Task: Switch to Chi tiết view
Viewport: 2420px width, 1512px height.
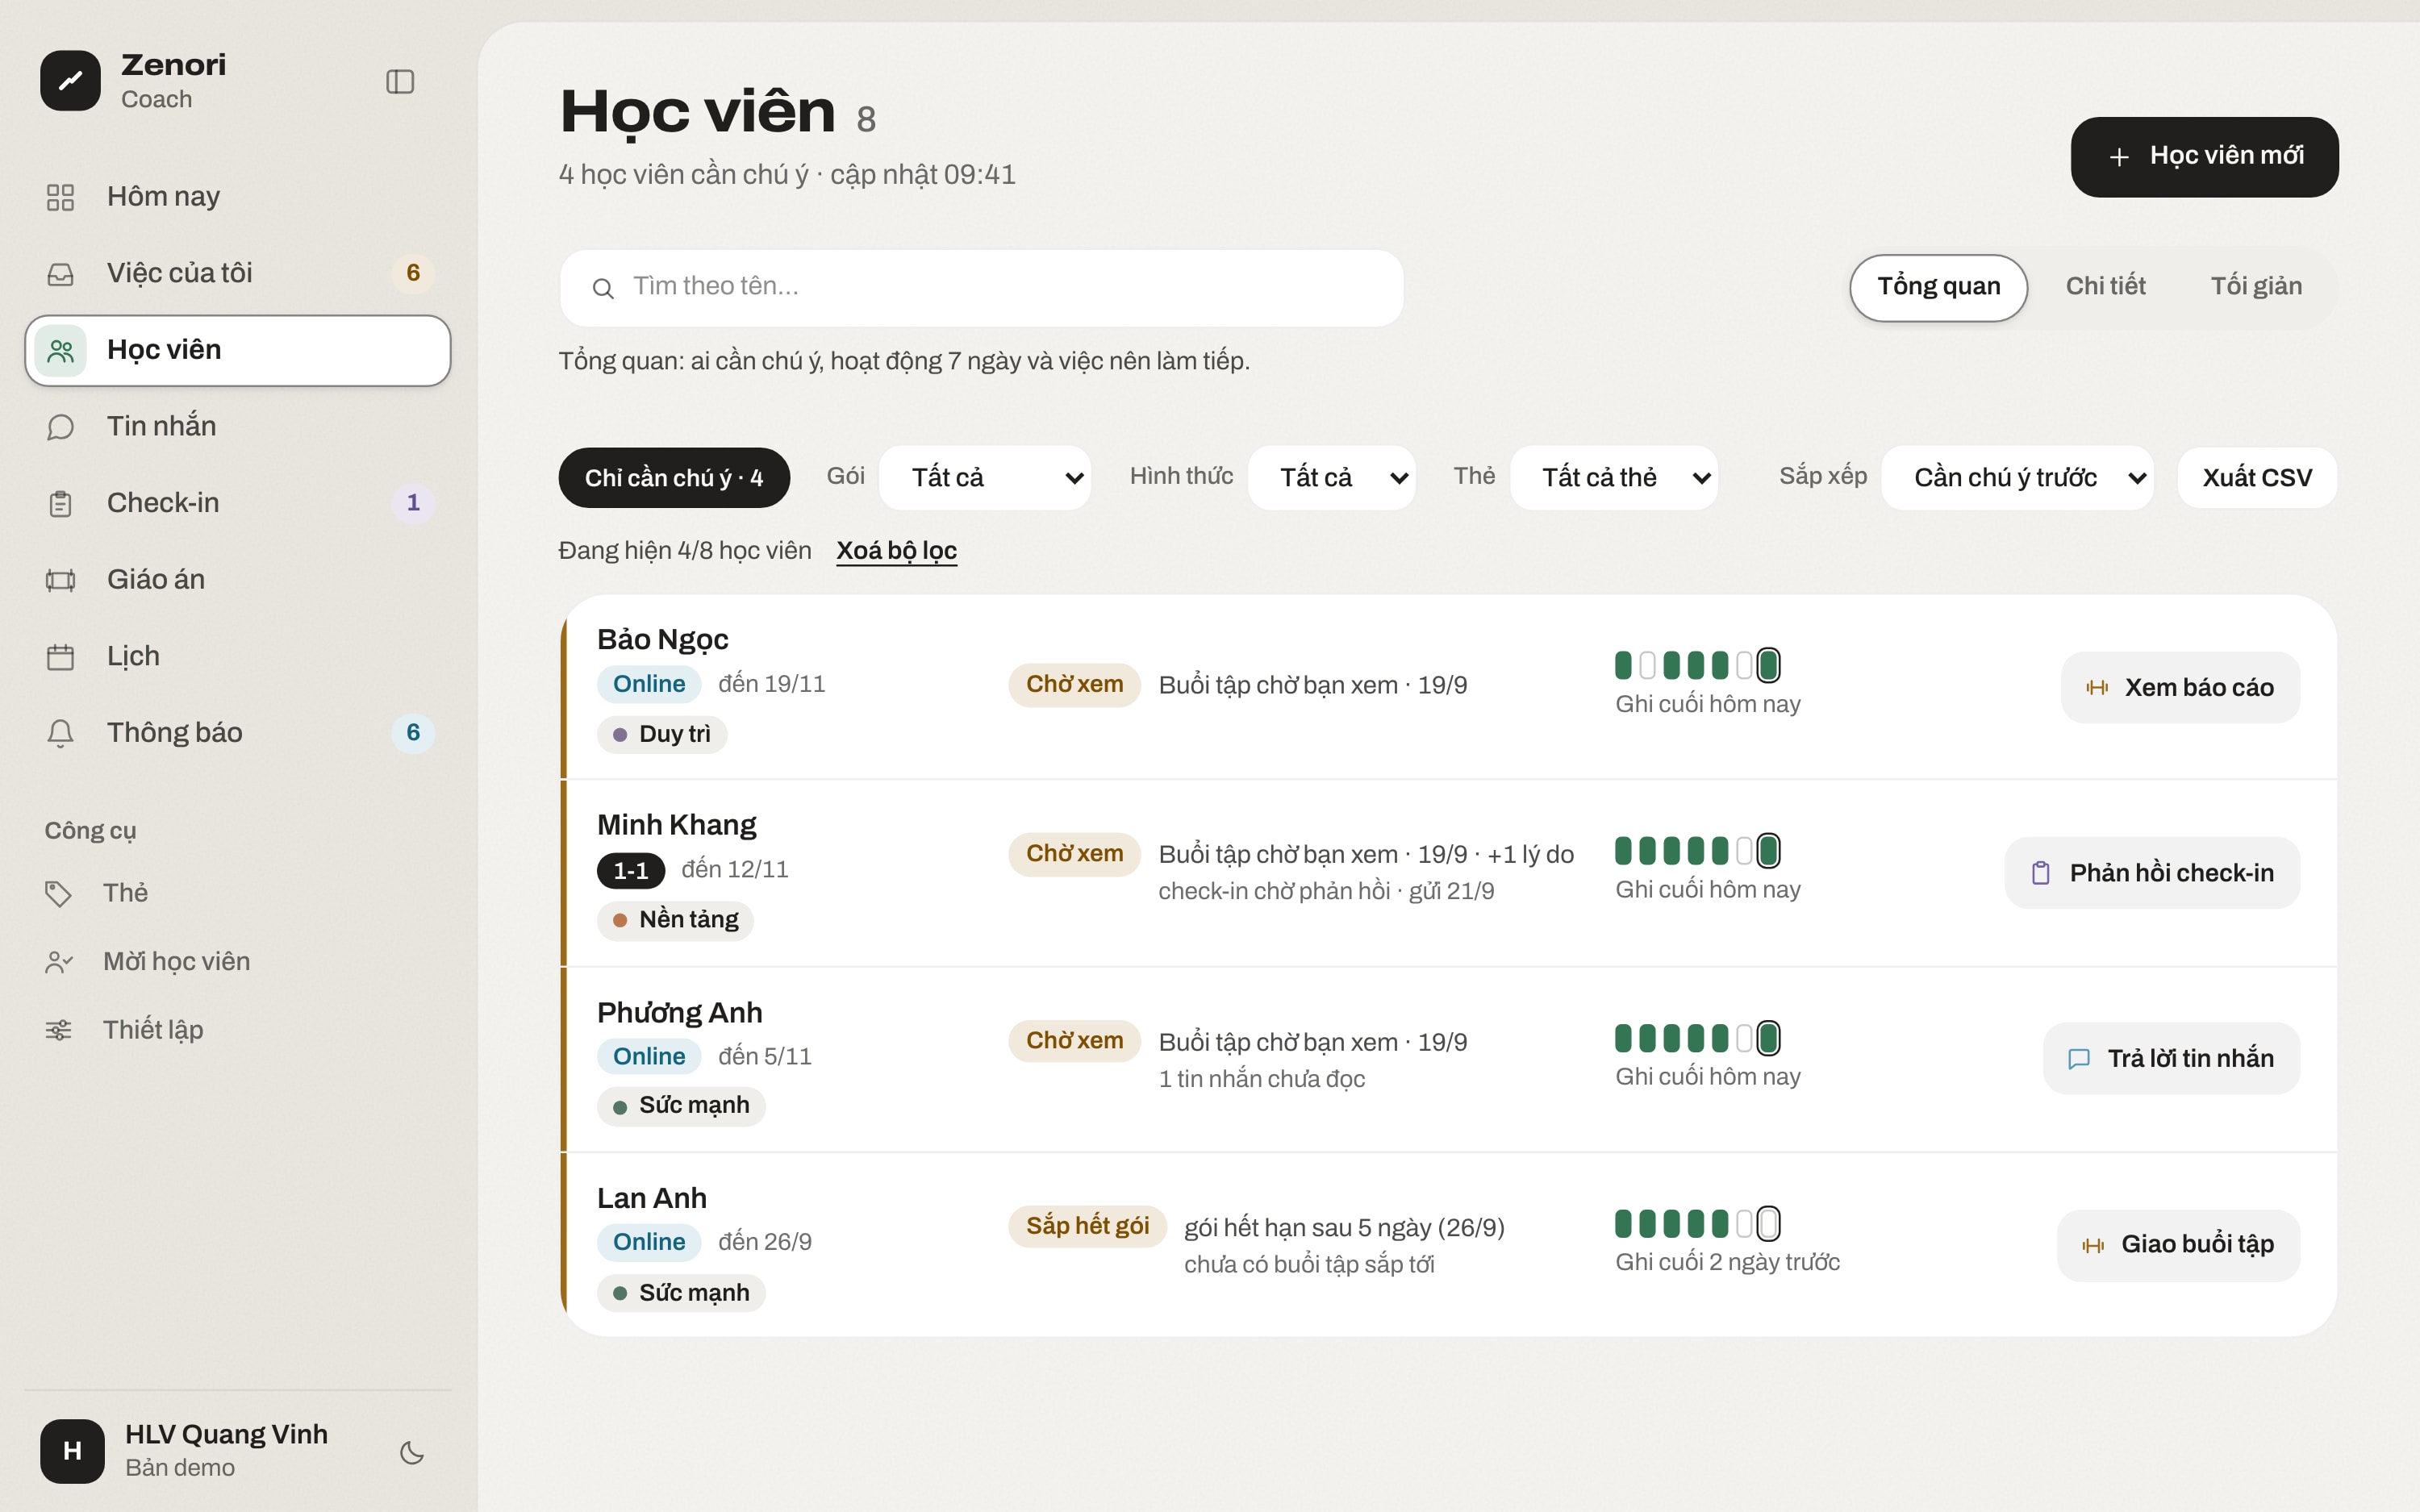Action: pos(2105,287)
